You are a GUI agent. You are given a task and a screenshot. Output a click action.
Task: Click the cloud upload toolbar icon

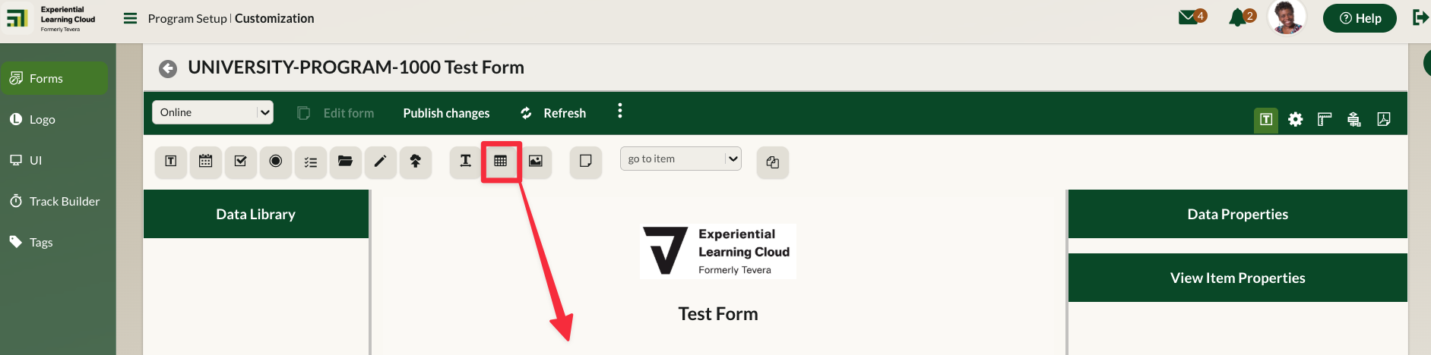click(416, 162)
